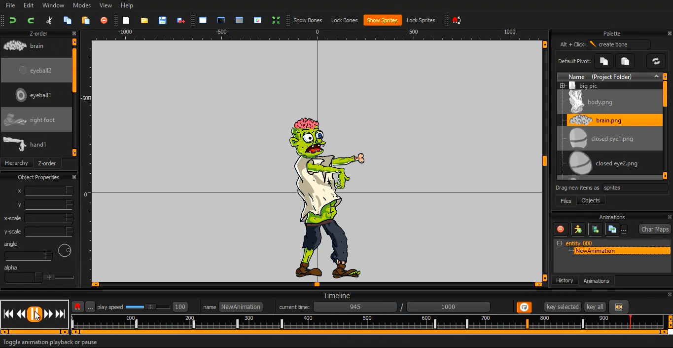Open the Window menu
673x348 pixels.
click(53, 5)
